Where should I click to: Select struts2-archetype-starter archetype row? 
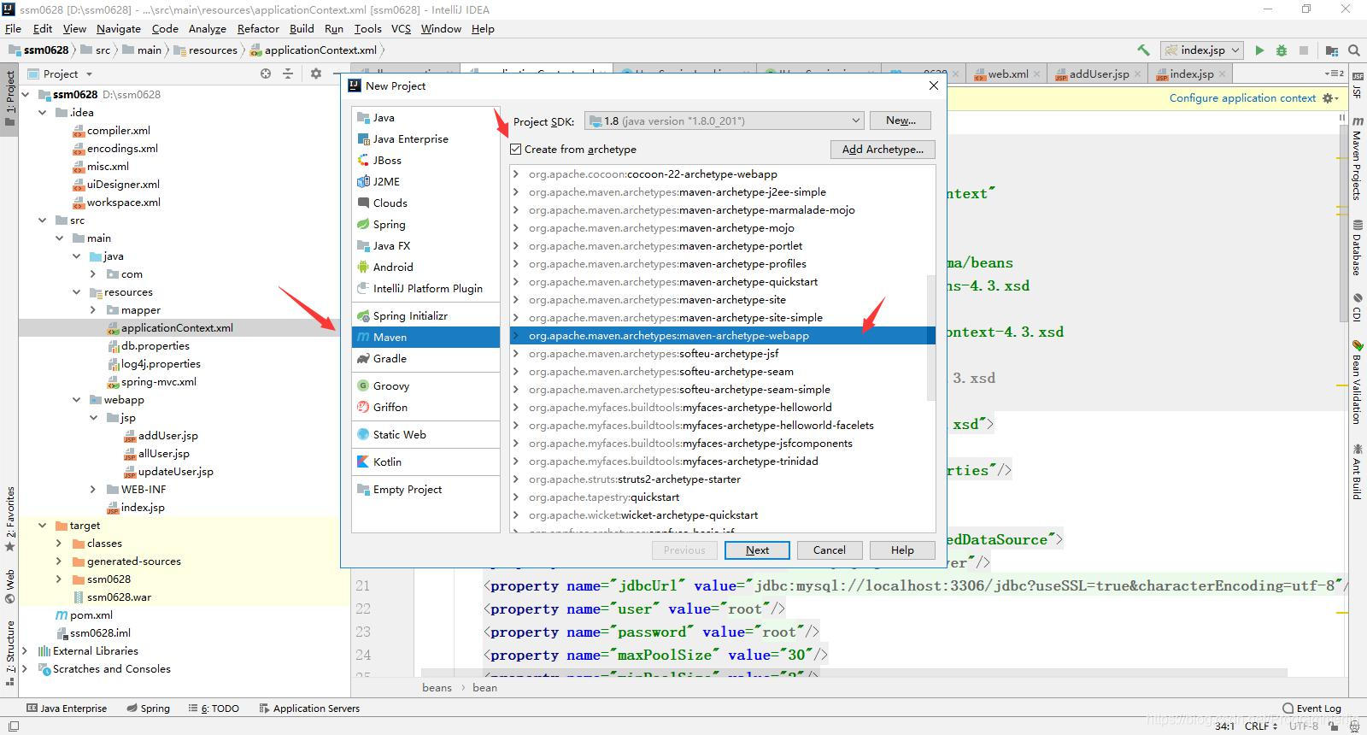(x=722, y=479)
